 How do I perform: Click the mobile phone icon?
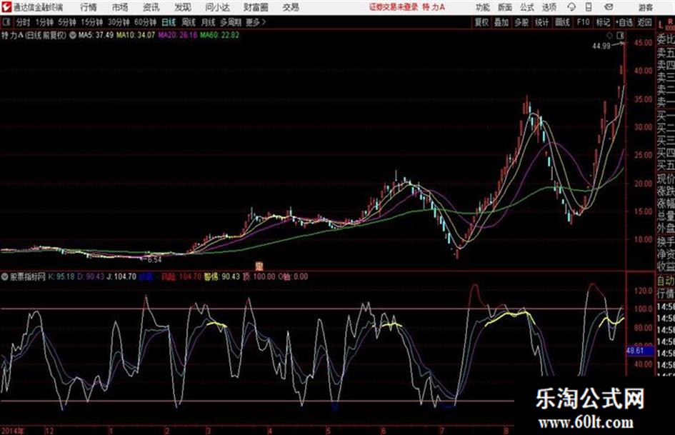[589, 7]
